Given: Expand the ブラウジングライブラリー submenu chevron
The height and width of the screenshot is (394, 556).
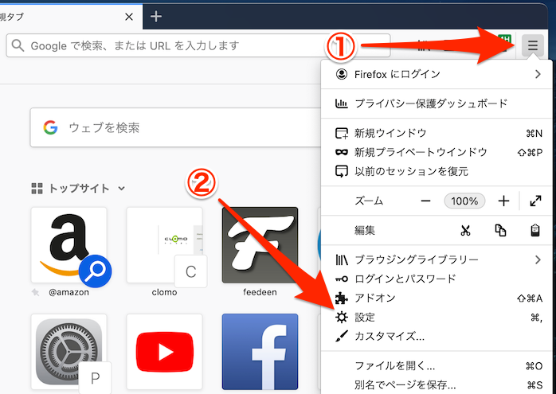Looking at the screenshot, I should tap(538, 259).
